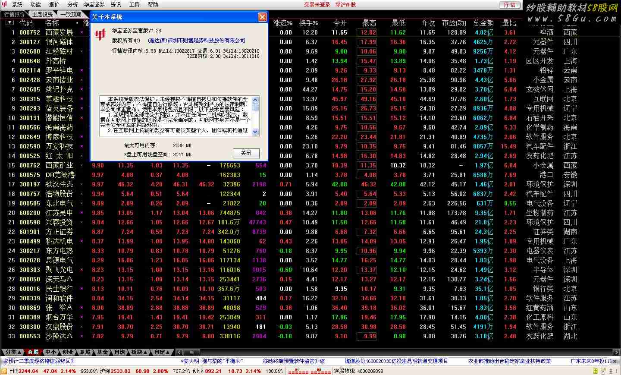Open the 报价 menu
621x375 pixels.
click(54, 4)
